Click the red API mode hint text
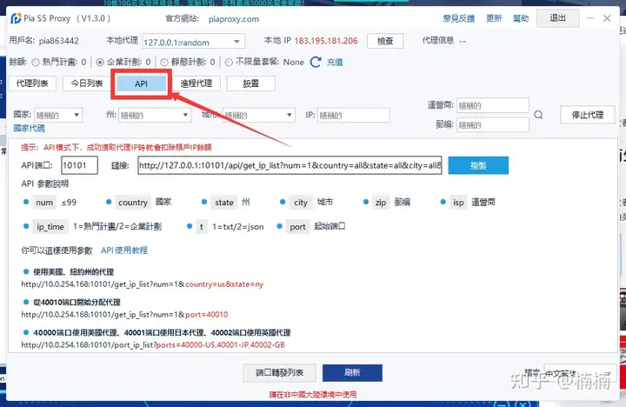The height and width of the screenshot is (407, 626). tap(117, 147)
